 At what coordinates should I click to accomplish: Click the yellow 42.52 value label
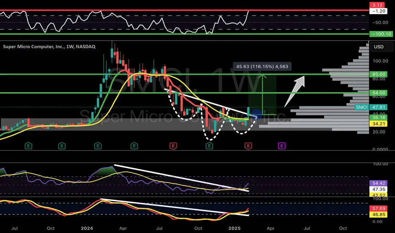pos(378,195)
